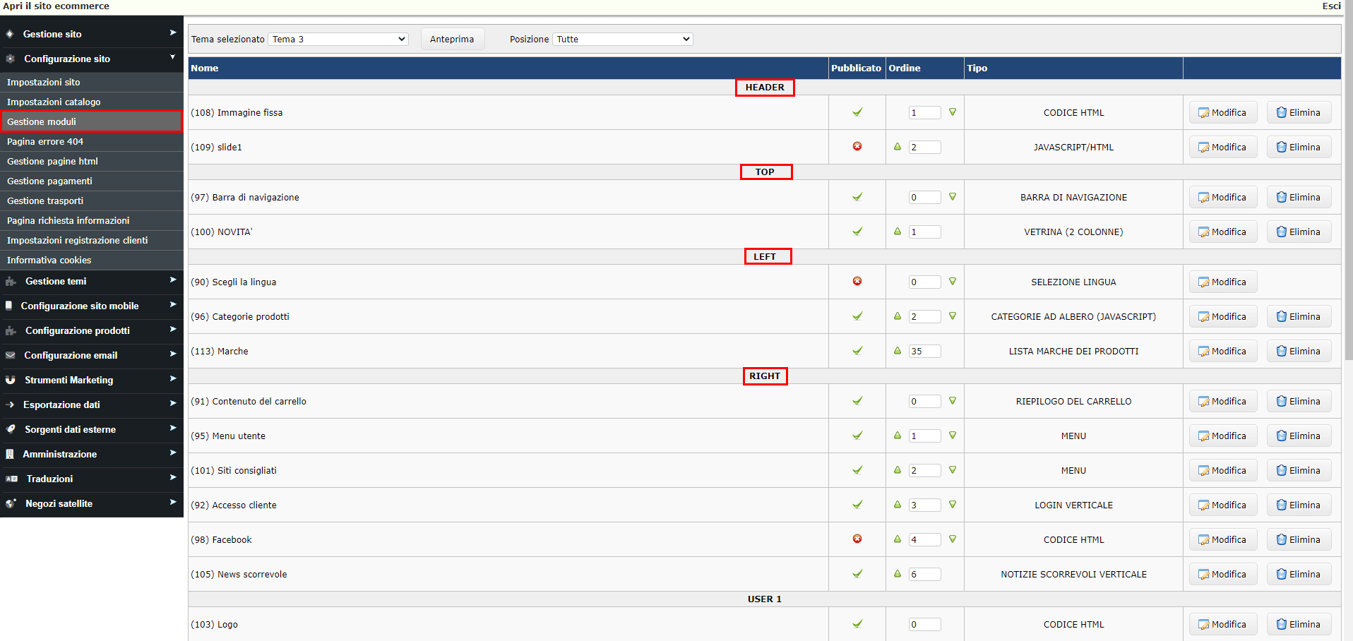The width and height of the screenshot is (1353, 641).
Task: Click Gestione sito sidebar icon
Action: [x=10, y=34]
